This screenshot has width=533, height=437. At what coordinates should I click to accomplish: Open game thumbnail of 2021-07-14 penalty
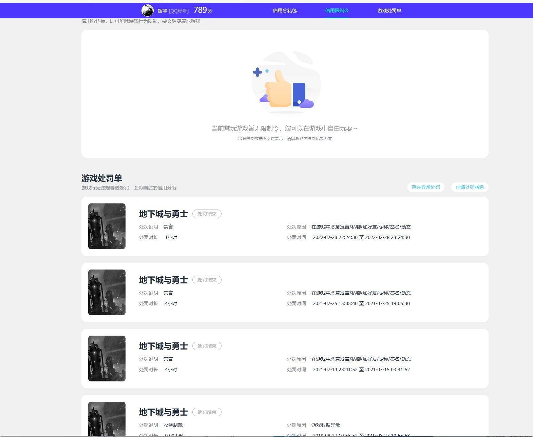107,358
